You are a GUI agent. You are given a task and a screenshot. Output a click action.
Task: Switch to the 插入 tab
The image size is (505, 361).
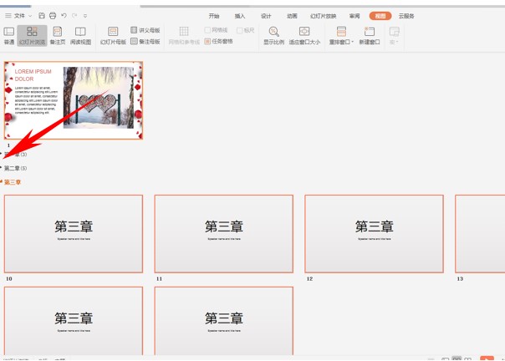click(x=240, y=16)
